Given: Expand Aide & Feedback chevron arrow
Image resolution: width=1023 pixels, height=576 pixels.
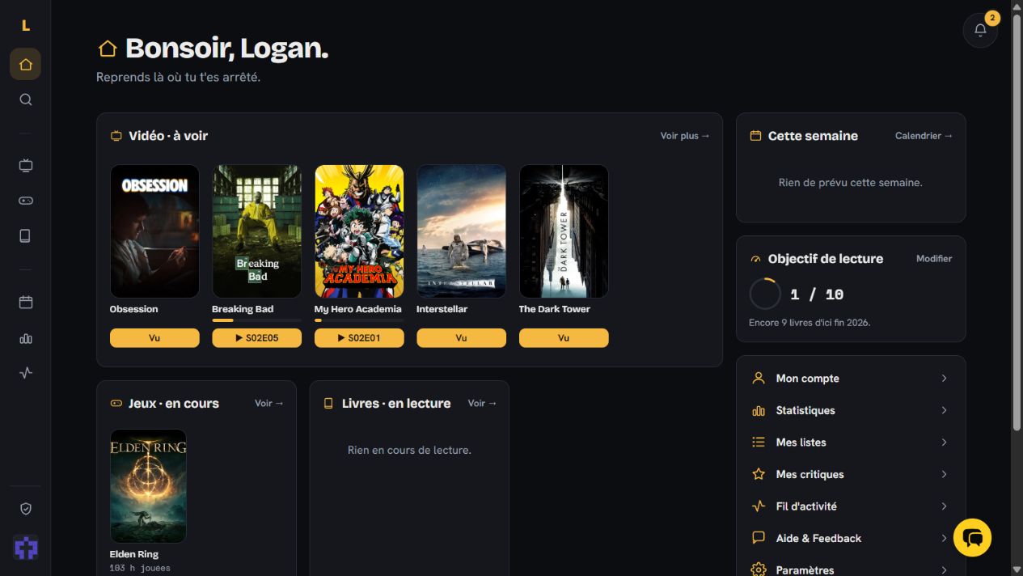Looking at the screenshot, I should [944, 538].
